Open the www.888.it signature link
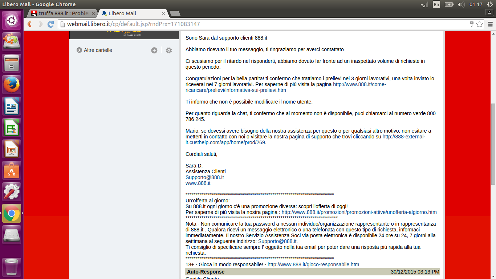This screenshot has width=496, height=279. 198,183
